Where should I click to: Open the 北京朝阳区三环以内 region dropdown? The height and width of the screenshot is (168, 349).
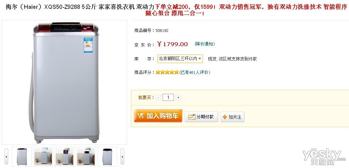click(x=180, y=59)
